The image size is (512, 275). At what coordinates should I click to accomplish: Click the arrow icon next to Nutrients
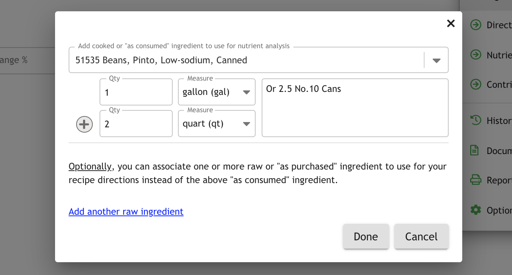(x=476, y=55)
